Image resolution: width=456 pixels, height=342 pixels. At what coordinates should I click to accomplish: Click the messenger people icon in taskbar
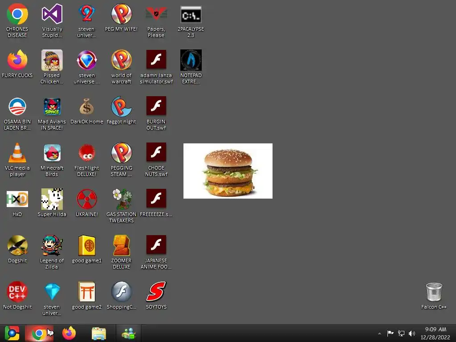[x=129, y=334]
